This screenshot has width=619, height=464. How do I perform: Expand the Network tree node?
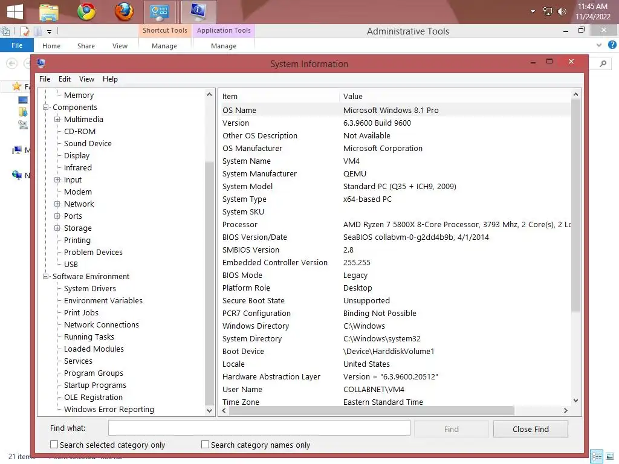[57, 204]
